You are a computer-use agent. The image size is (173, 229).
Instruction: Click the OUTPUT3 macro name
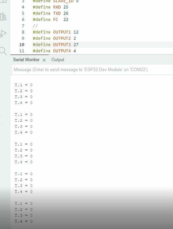[x=62, y=44]
